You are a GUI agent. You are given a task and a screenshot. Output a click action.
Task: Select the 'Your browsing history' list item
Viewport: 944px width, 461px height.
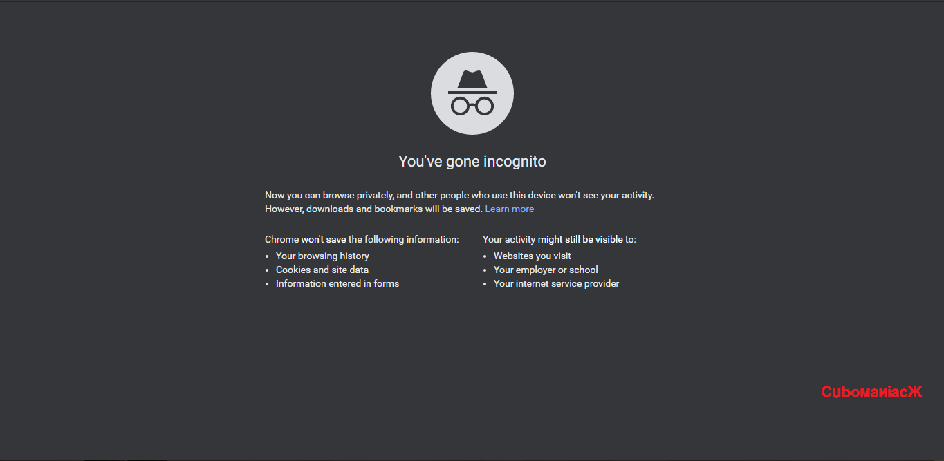[x=322, y=256]
